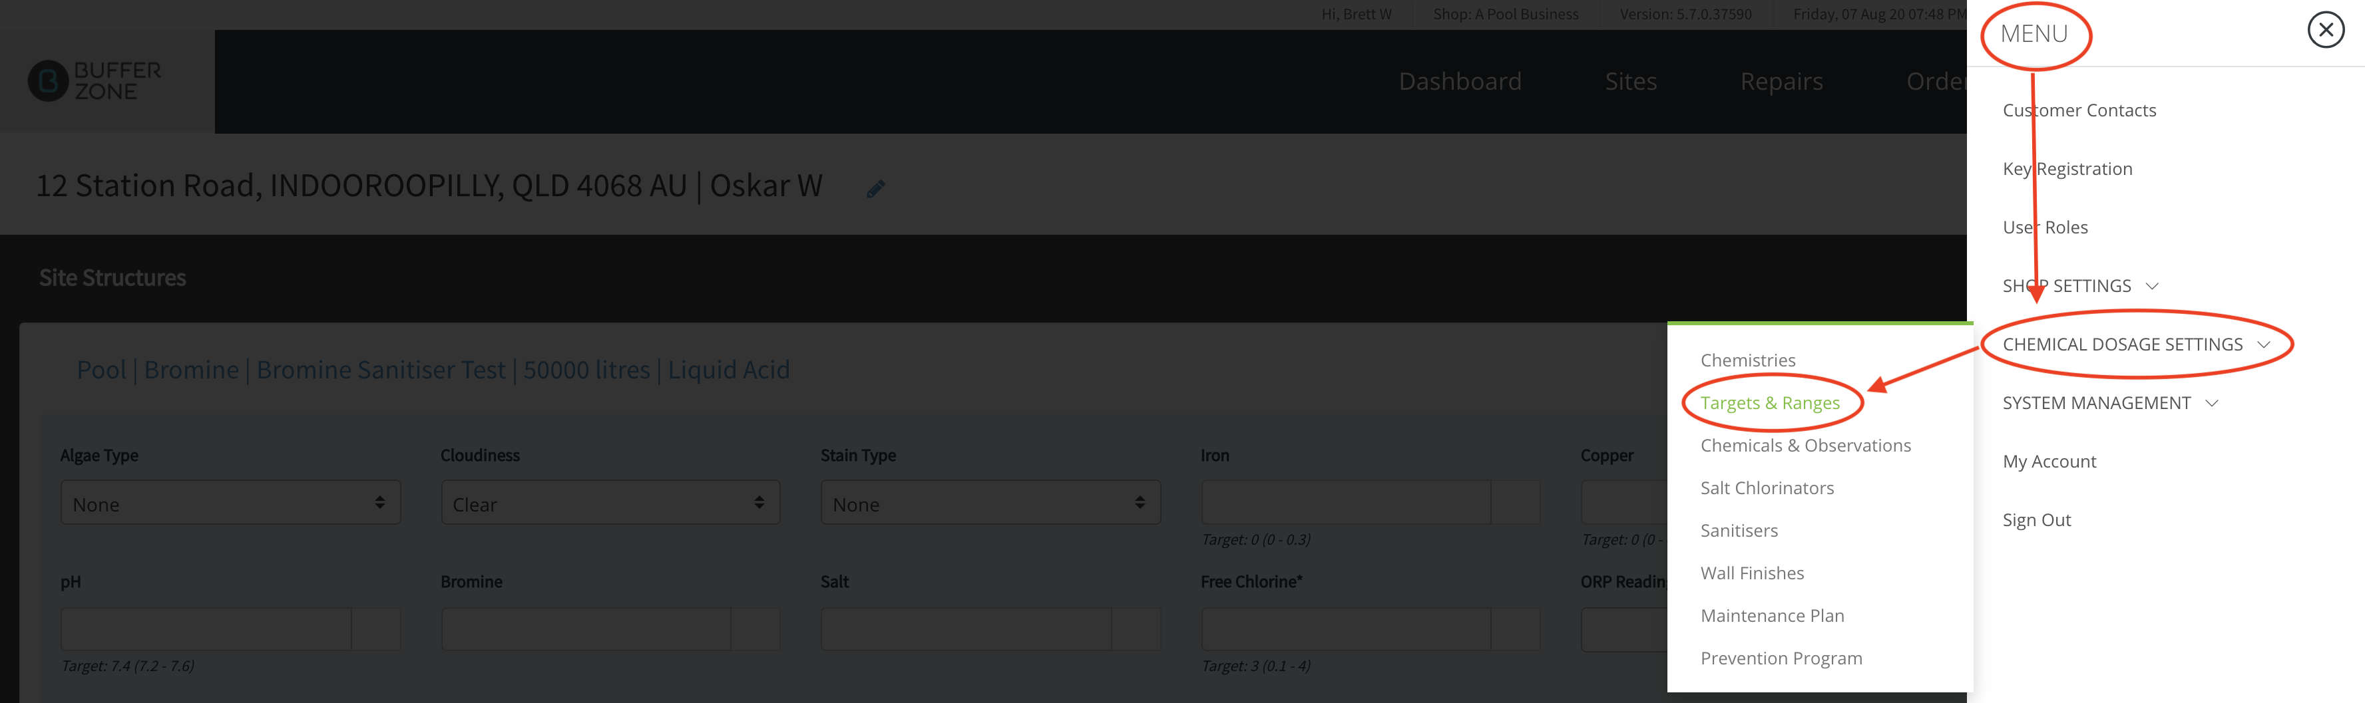Switch to the Dashboard tab
2365x703 pixels.
tap(1460, 82)
